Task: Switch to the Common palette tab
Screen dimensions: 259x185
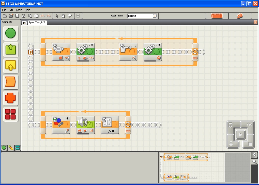Action: pyautogui.click(x=4, y=148)
